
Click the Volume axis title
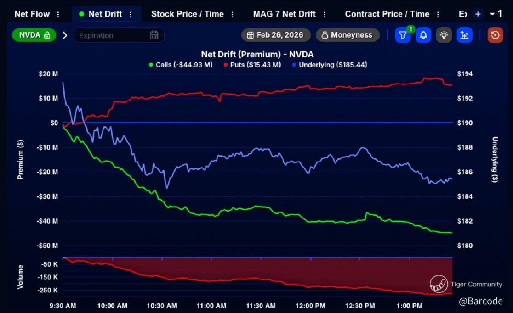tap(20, 277)
